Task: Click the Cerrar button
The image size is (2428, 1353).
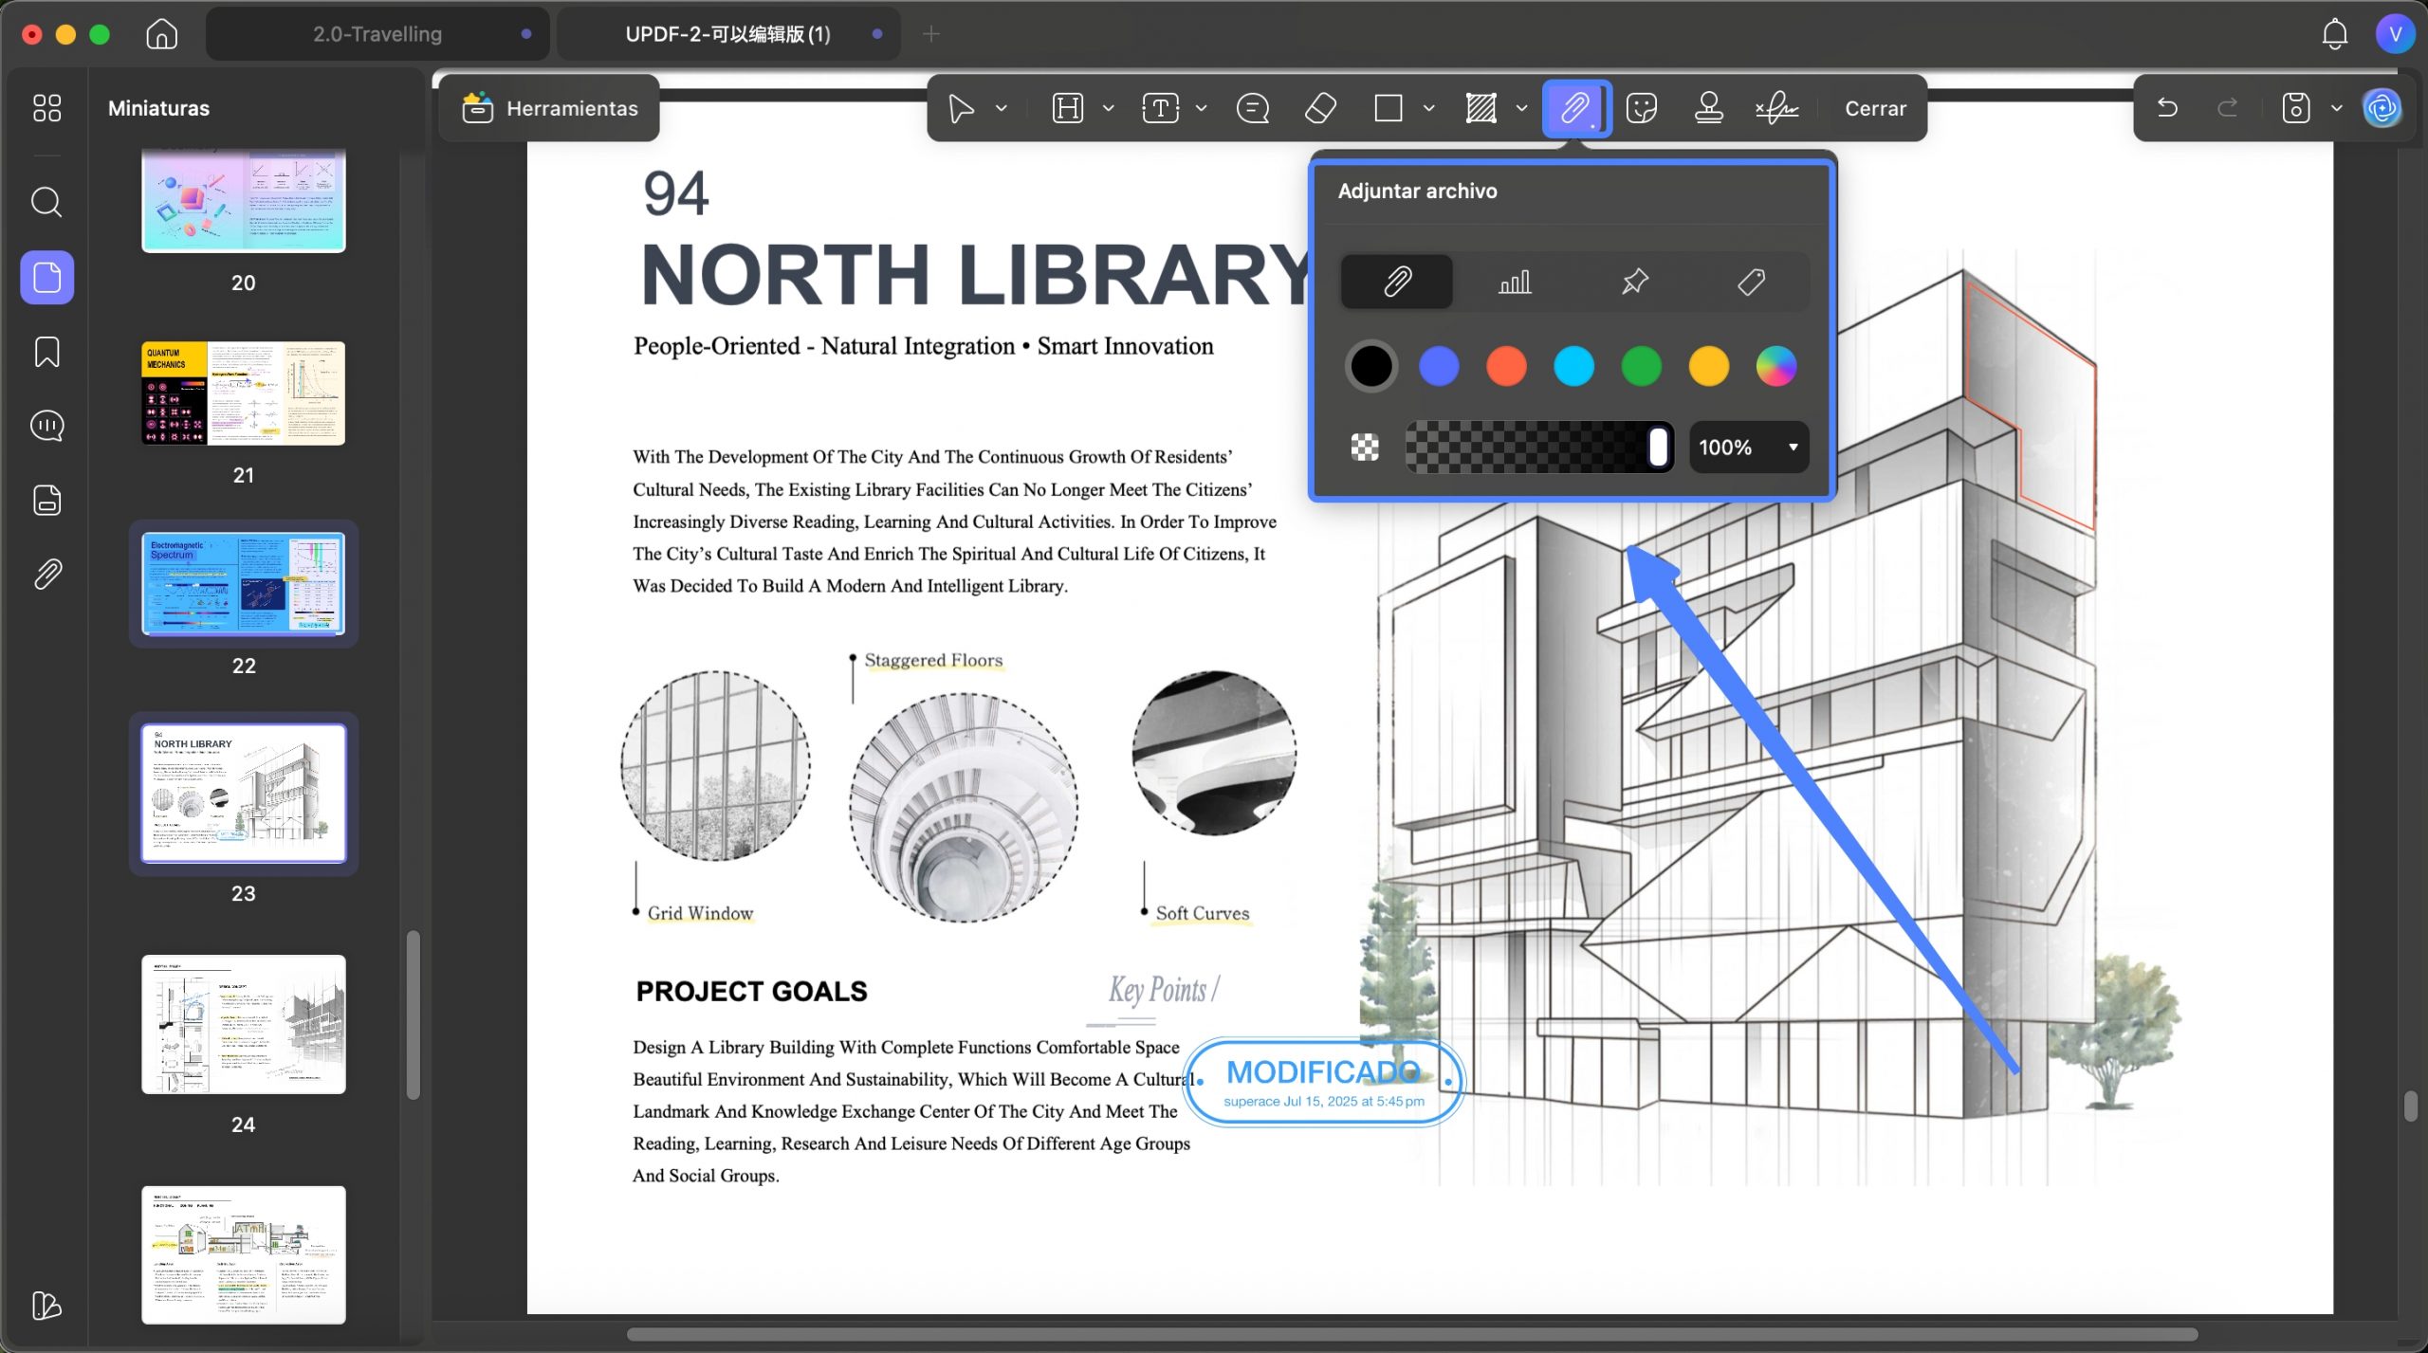Action: point(1875,108)
